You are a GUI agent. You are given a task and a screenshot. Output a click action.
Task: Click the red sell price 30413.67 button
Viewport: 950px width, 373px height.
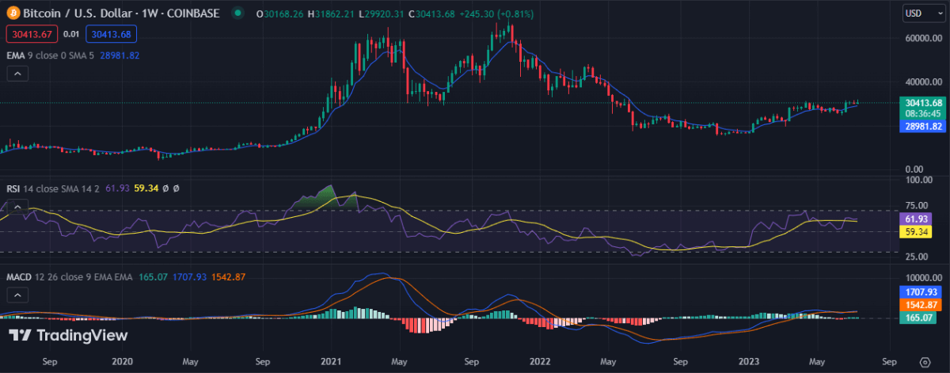pos(31,34)
